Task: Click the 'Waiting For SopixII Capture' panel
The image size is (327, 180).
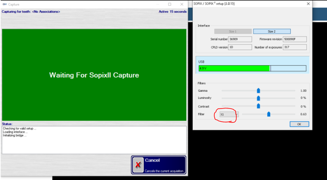Action: click(x=94, y=75)
